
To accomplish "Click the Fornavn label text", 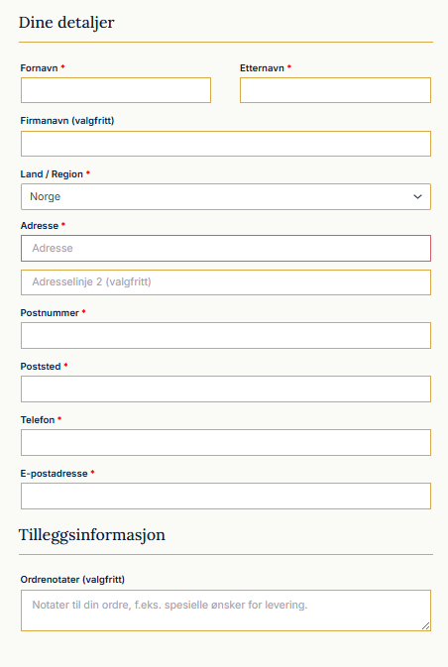I will coord(39,68).
